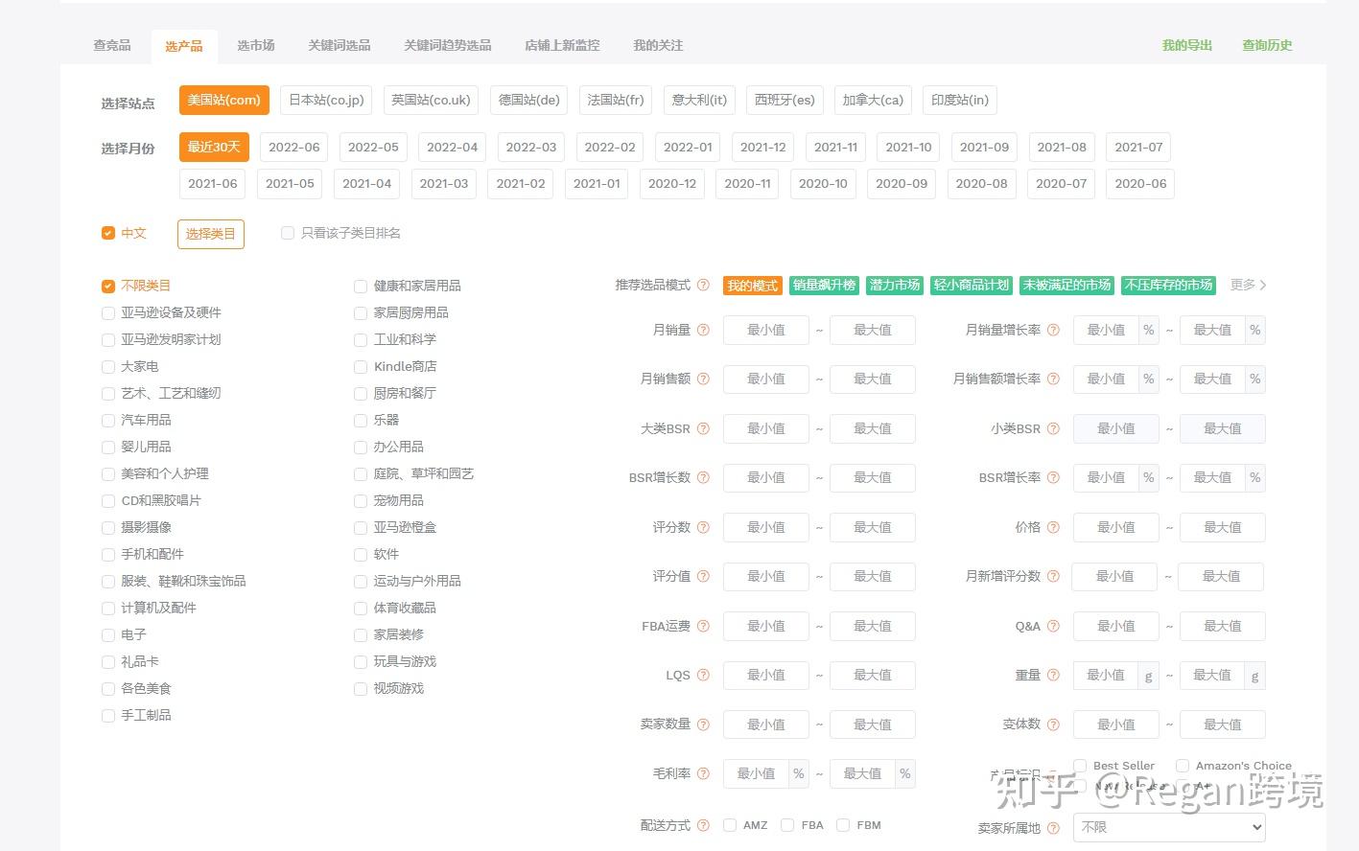
Task: Focus the 评分值 maximum value field
Action: [x=873, y=576]
